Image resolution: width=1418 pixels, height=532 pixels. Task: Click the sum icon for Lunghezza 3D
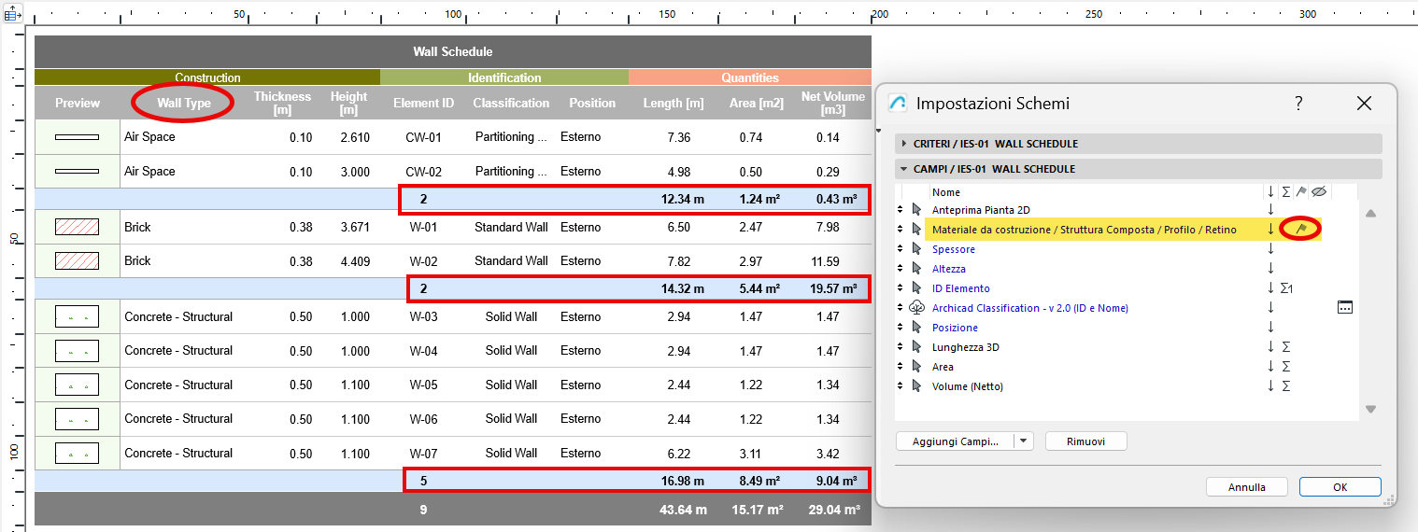point(1286,347)
